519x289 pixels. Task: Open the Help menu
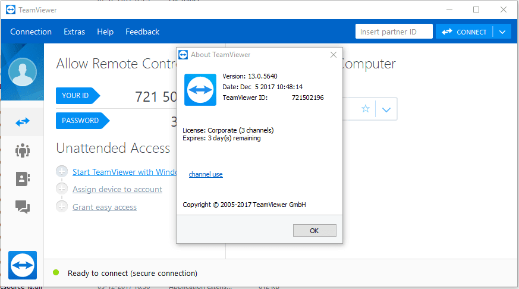(105, 32)
